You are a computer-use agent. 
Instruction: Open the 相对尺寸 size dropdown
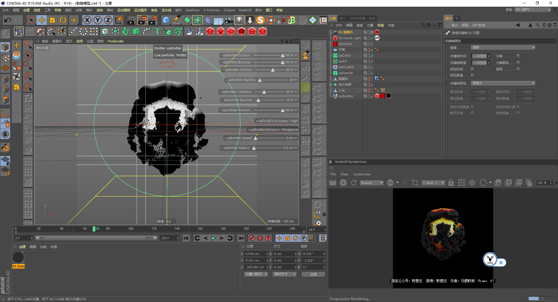[x=285, y=274]
